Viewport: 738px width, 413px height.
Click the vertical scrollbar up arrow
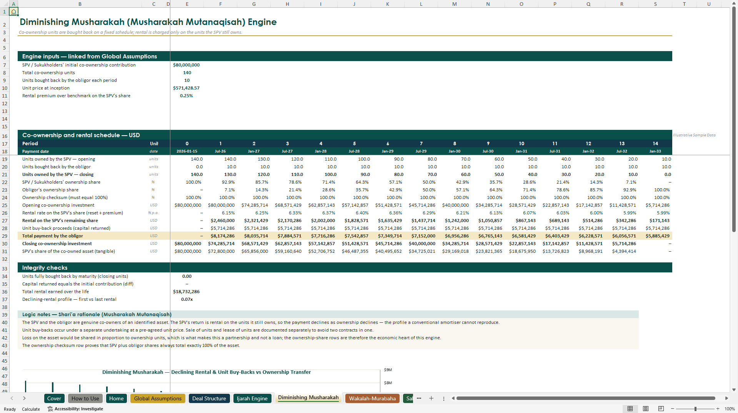pos(734,3)
